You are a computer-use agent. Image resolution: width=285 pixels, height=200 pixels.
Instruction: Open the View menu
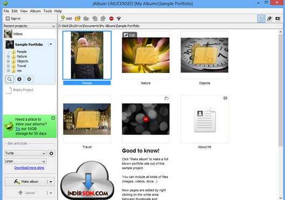click(24, 11)
